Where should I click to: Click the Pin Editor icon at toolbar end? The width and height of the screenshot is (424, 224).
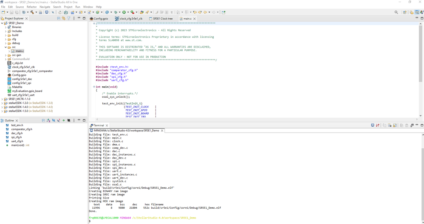(x=223, y=12)
